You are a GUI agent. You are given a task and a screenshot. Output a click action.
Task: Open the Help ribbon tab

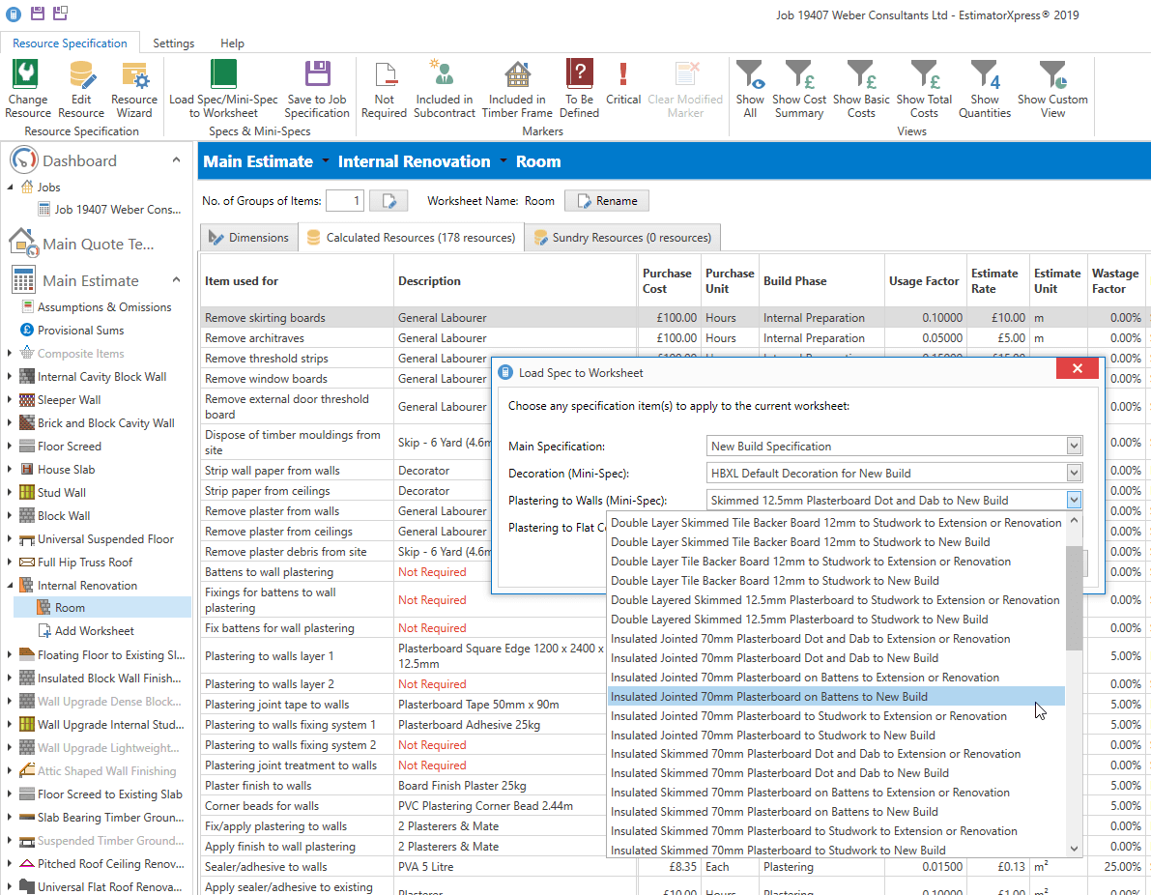tap(232, 43)
